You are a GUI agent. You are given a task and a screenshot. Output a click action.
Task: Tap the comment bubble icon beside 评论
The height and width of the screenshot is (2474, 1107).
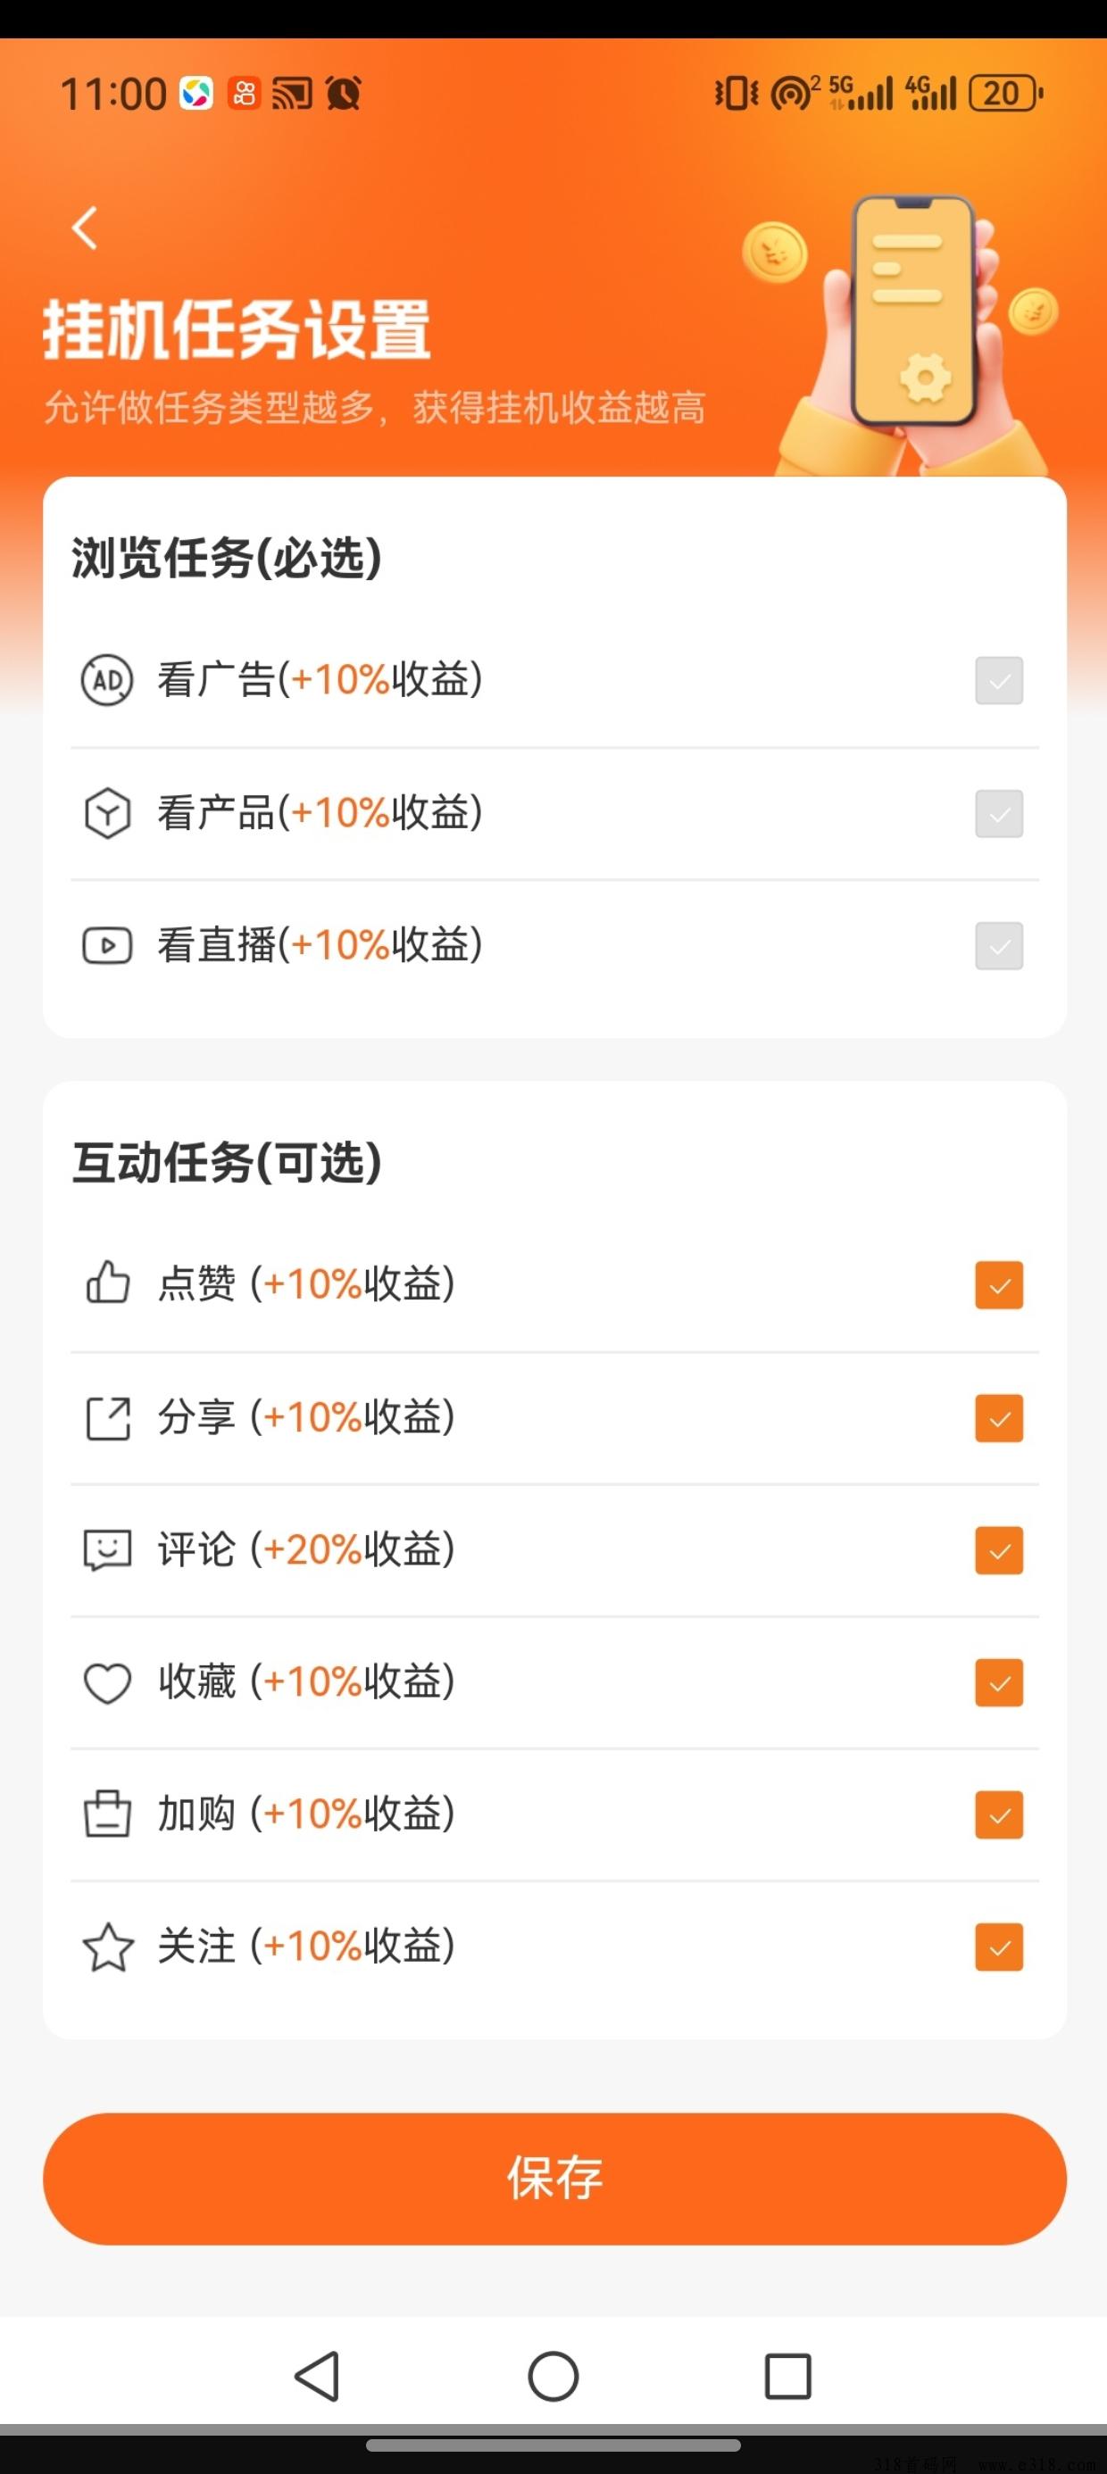tap(106, 1550)
